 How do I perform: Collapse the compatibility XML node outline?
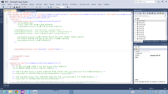coord(7,63)
